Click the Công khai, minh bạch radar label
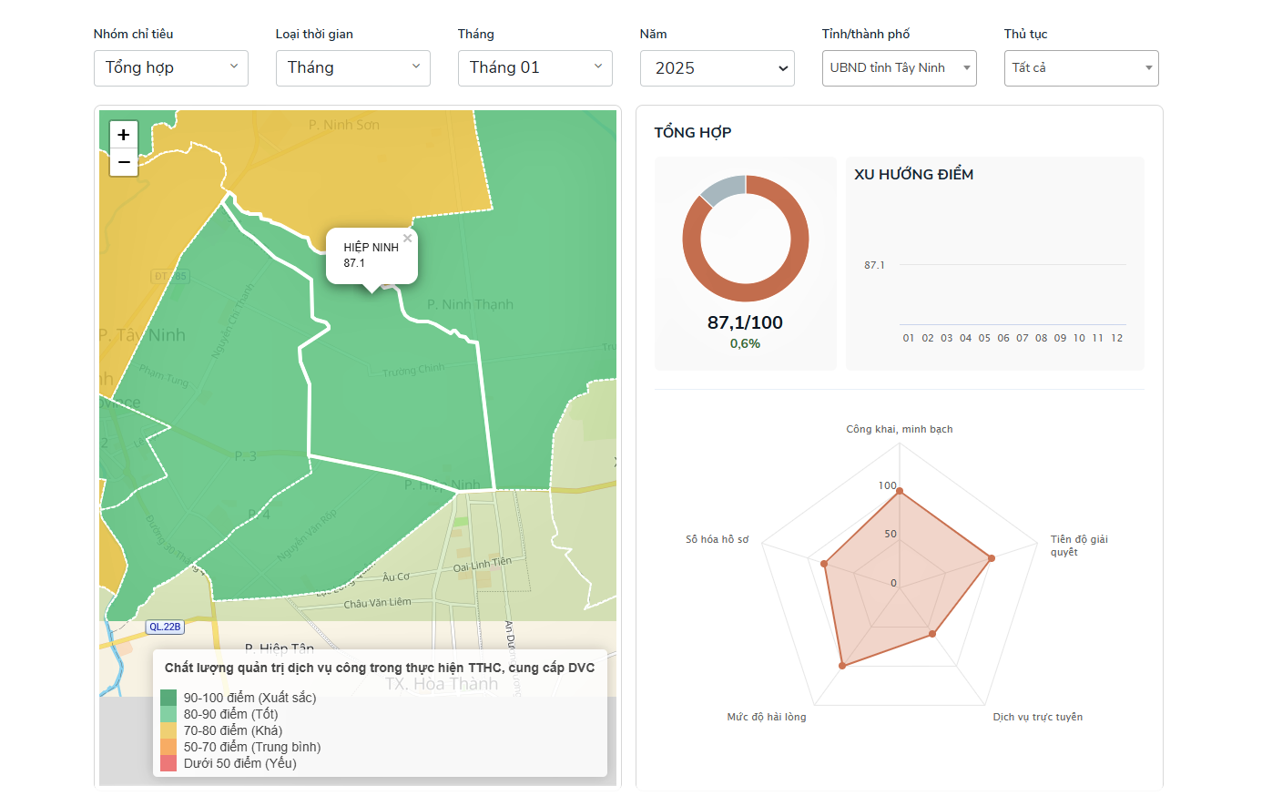Screen dimensions: 1262x796 point(900,429)
